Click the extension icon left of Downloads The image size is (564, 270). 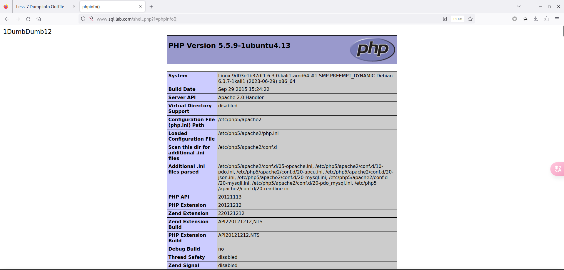(525, 19)
